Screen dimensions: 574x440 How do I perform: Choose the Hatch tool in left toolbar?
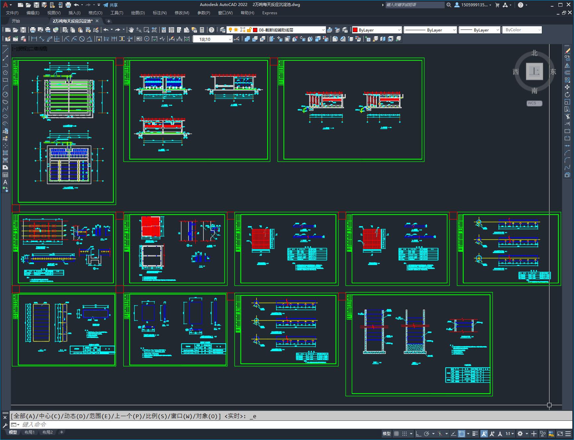tap(5, 153)
